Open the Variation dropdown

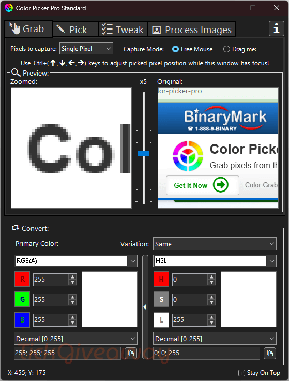pyautogui.click(x=215, y=244)
